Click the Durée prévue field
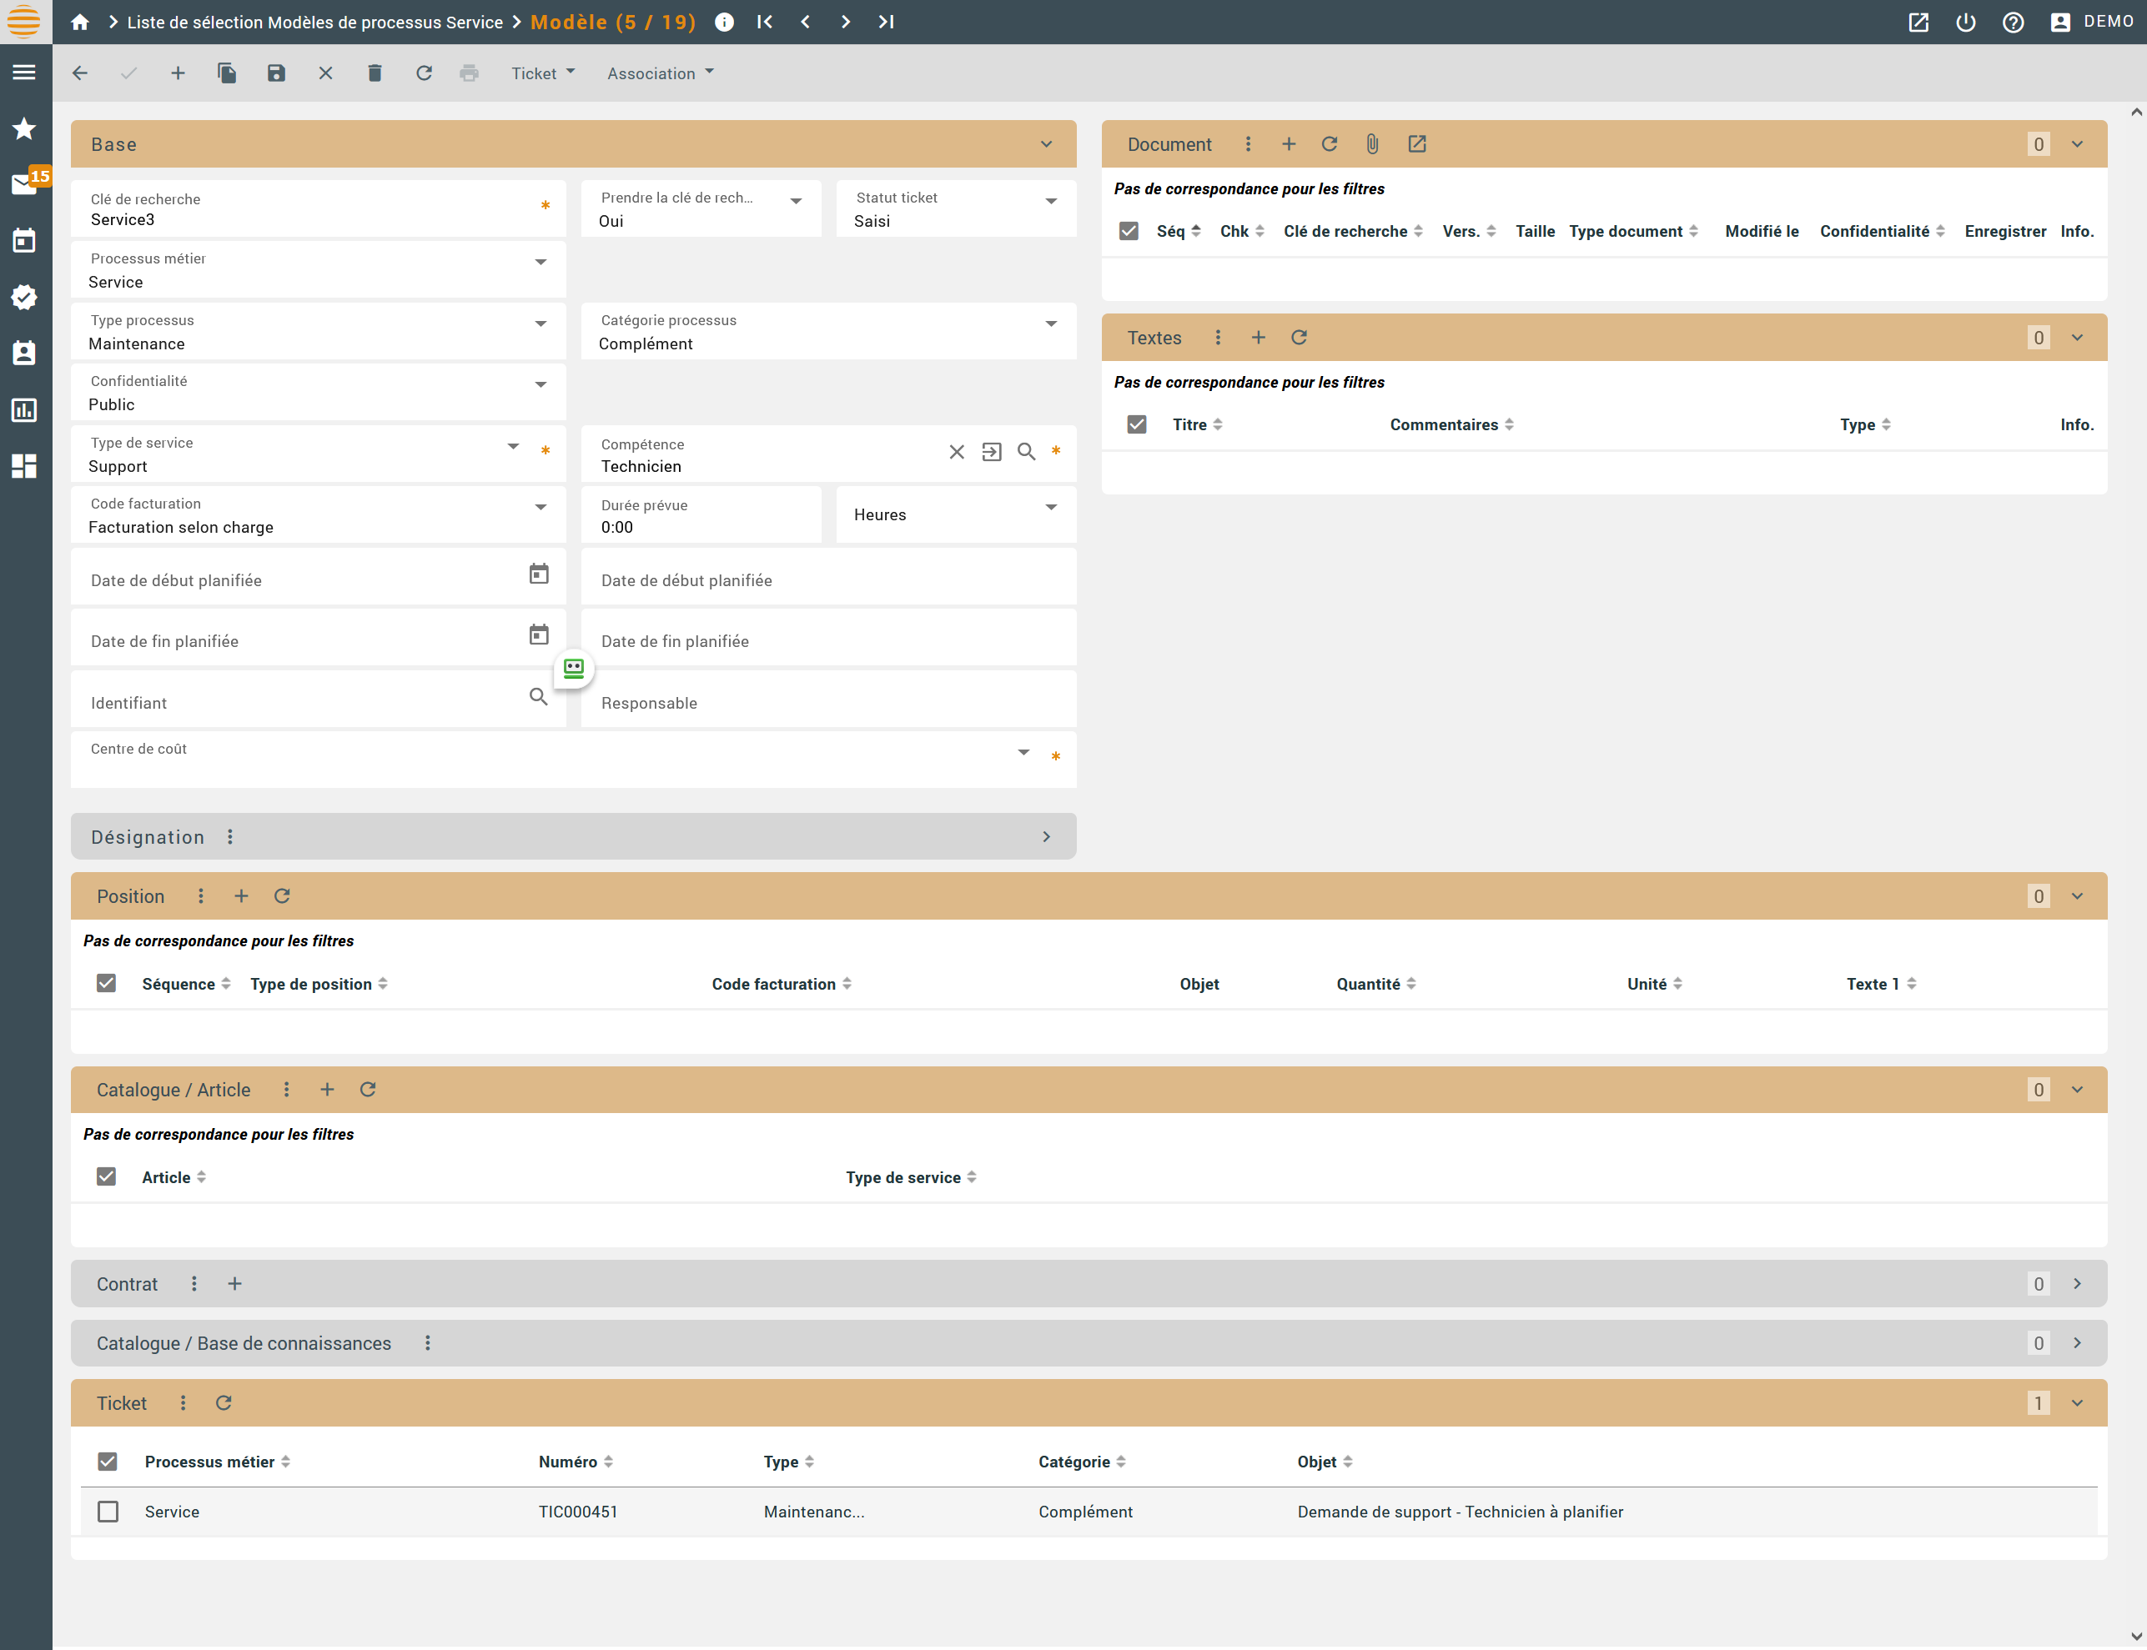 pos(701,514)
